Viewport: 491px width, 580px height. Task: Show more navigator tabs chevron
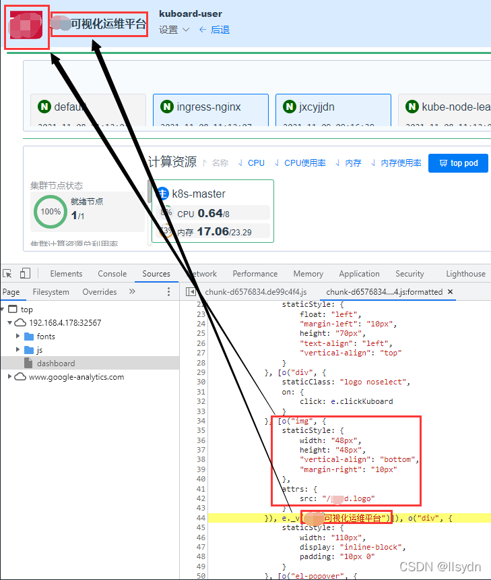pos(132,291)
